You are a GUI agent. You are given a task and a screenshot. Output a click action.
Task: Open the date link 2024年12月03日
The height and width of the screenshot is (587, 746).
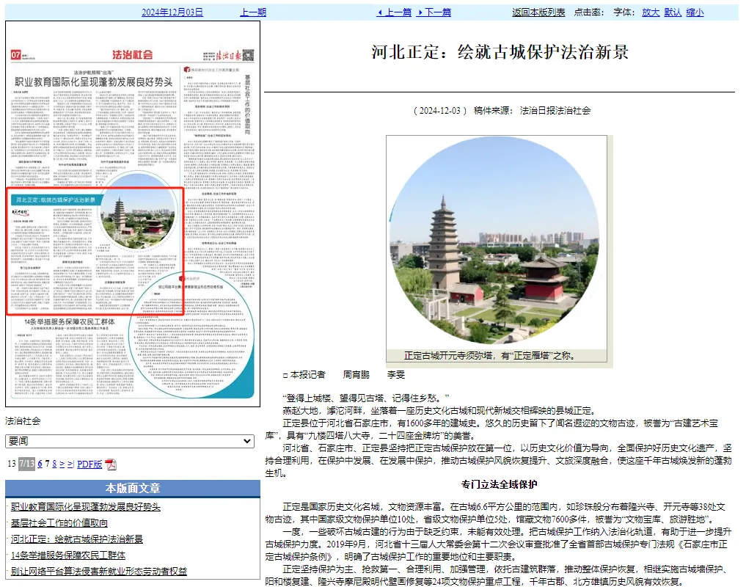click(172, 12)
